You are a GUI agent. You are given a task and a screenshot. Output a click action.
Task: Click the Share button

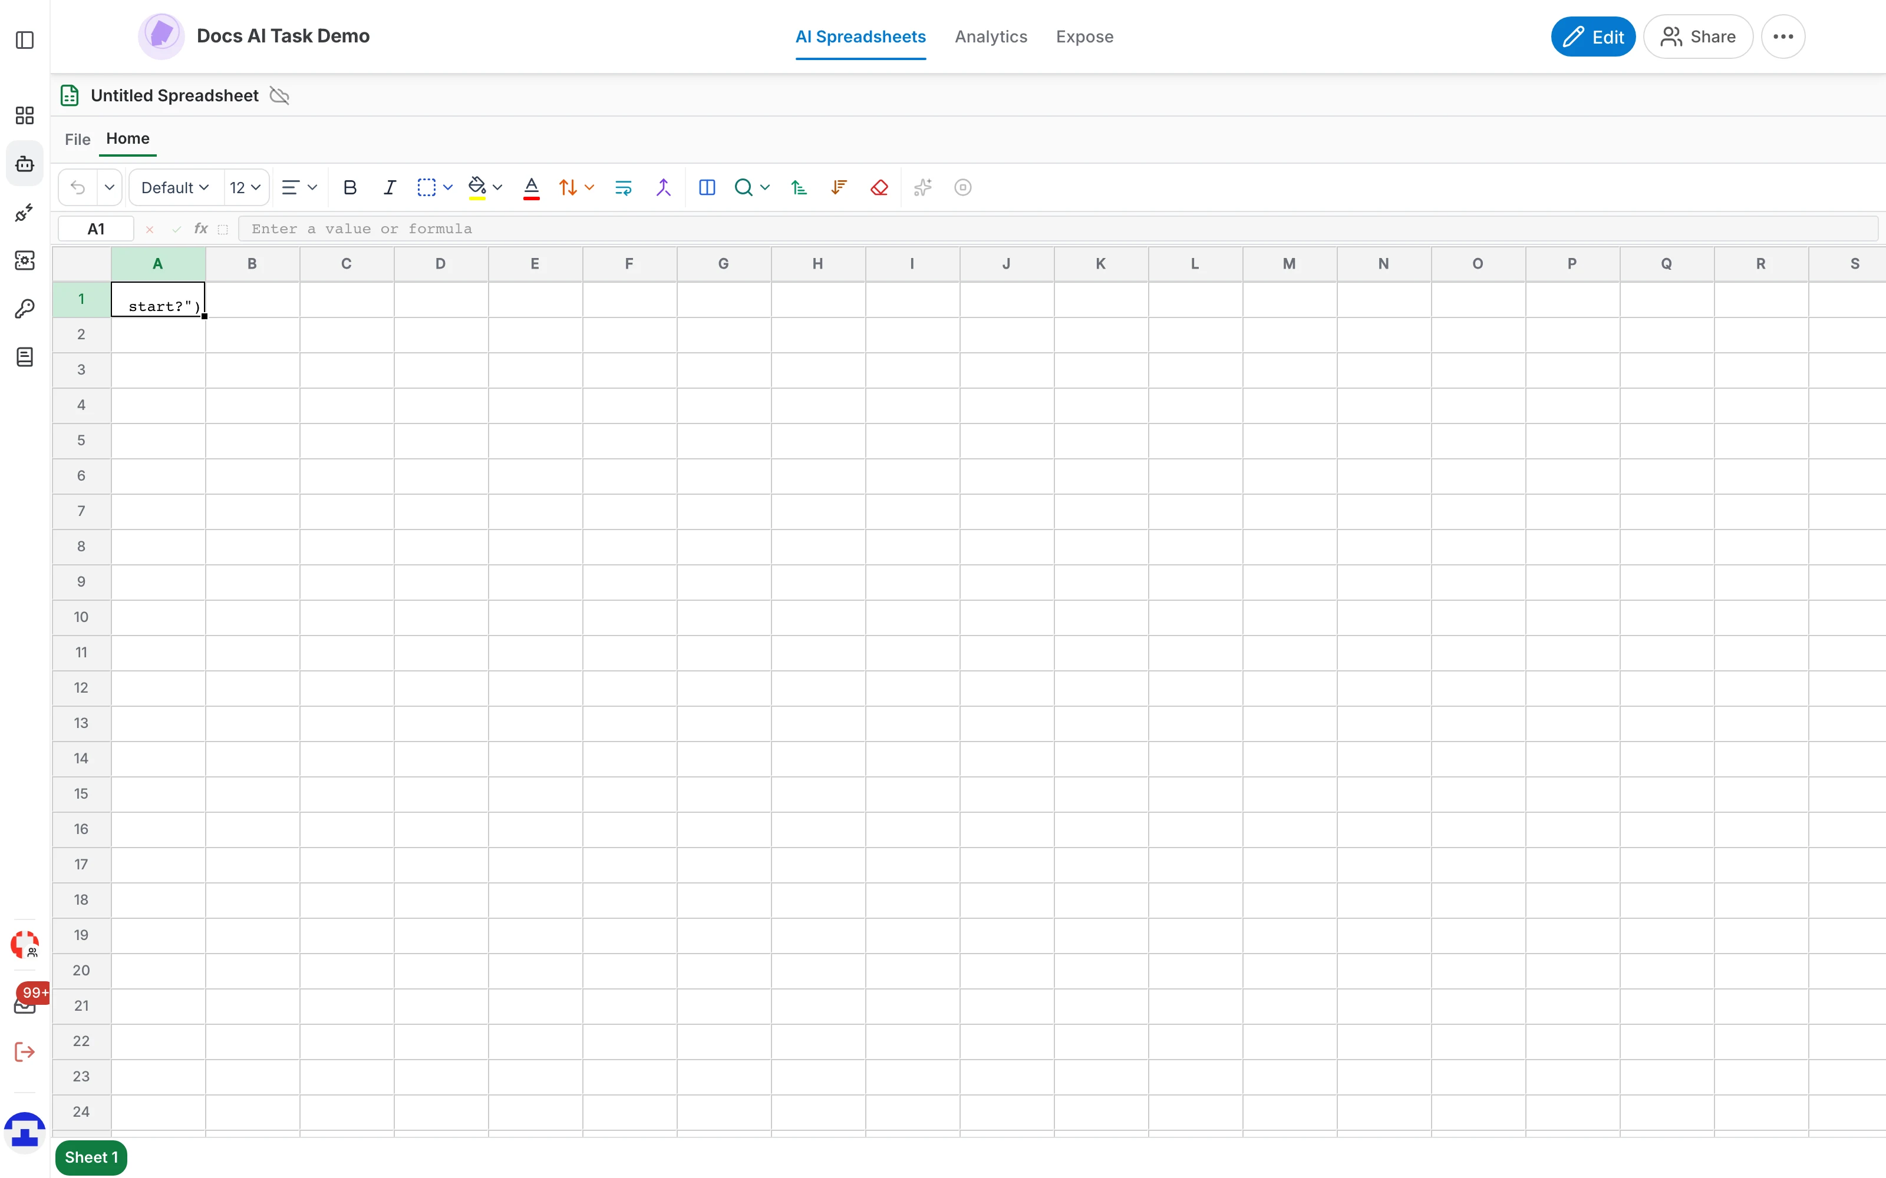[1697, 37]
